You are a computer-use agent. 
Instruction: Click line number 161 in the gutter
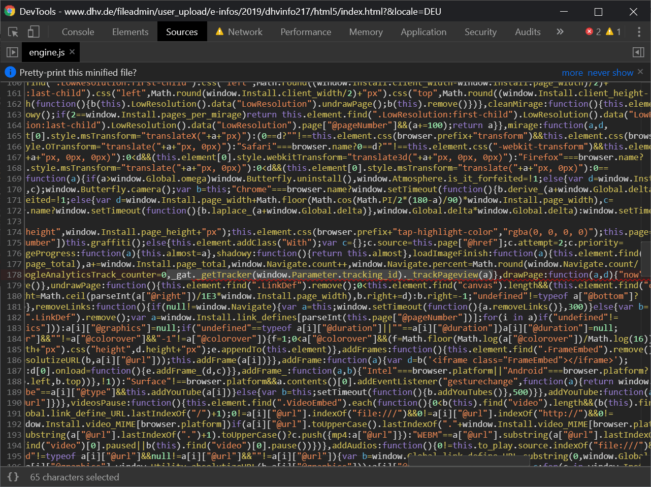click(x=14, y=94)
